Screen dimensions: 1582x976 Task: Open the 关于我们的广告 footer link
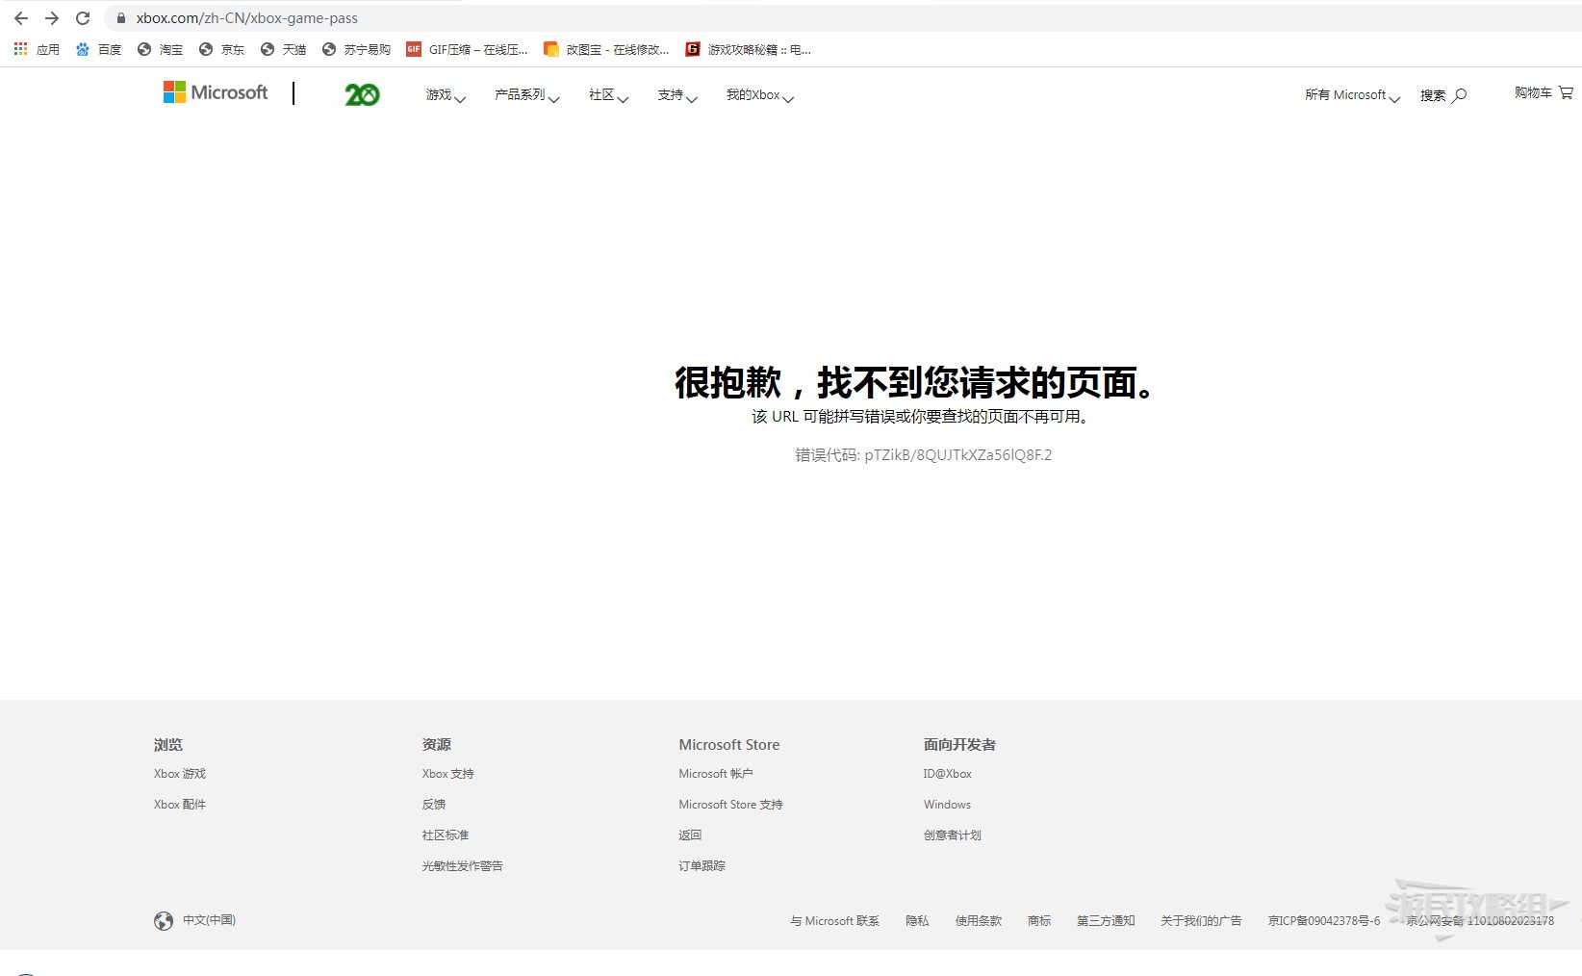click(x=1201, y=921)
